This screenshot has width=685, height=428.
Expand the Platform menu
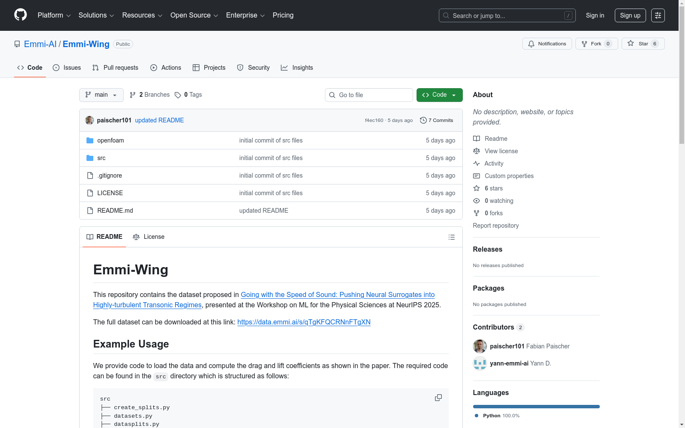coord(54,15)
